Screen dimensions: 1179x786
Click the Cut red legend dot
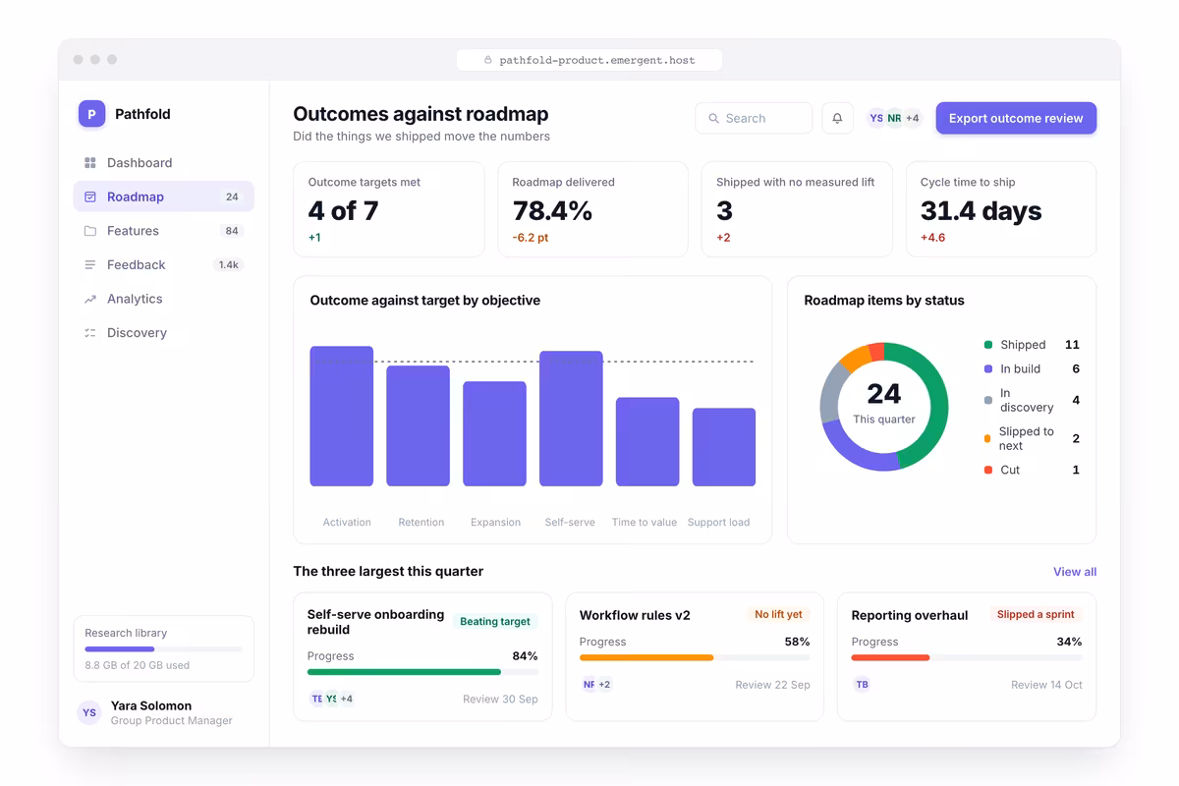click(x=988, y=471)
